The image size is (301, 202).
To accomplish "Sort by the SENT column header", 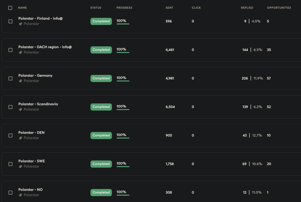I will point(169,8).
